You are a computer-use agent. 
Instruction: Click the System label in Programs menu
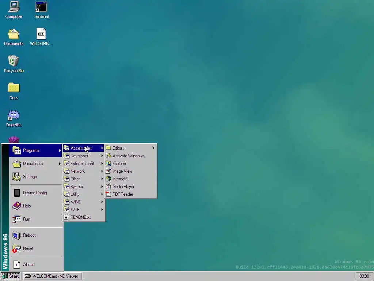click(77, 187)
